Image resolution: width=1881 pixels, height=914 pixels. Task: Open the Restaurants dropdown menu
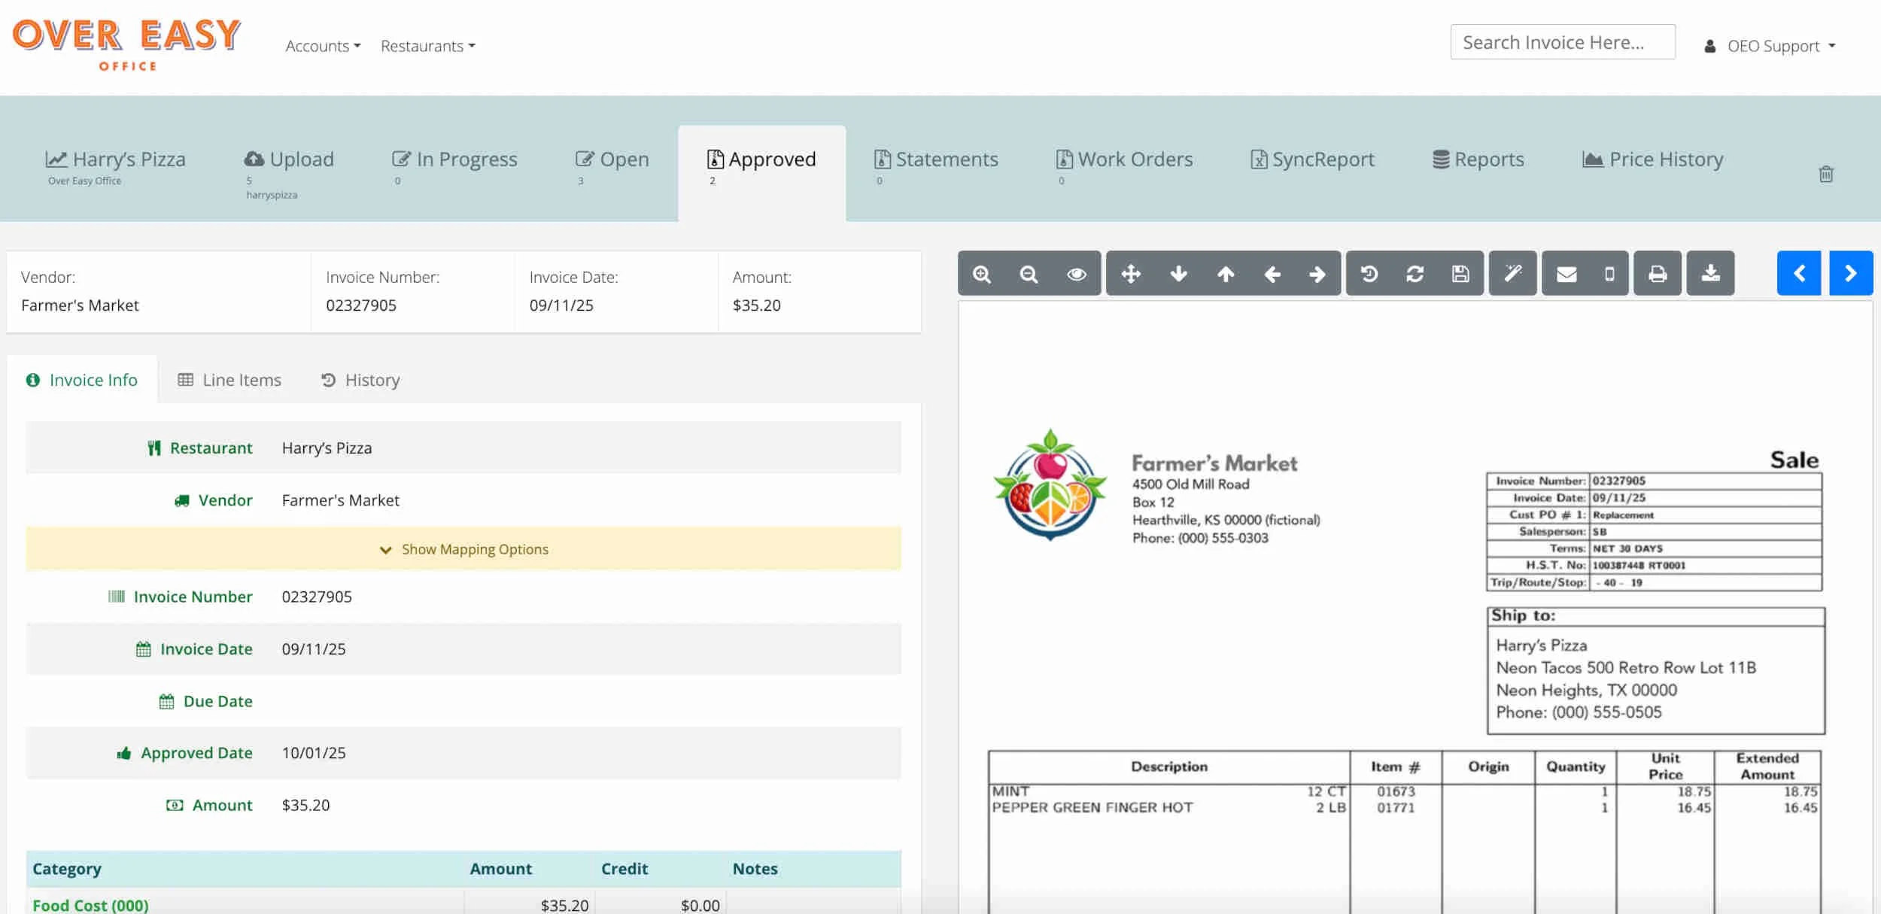pyautogui.click(x=427, y=46)
